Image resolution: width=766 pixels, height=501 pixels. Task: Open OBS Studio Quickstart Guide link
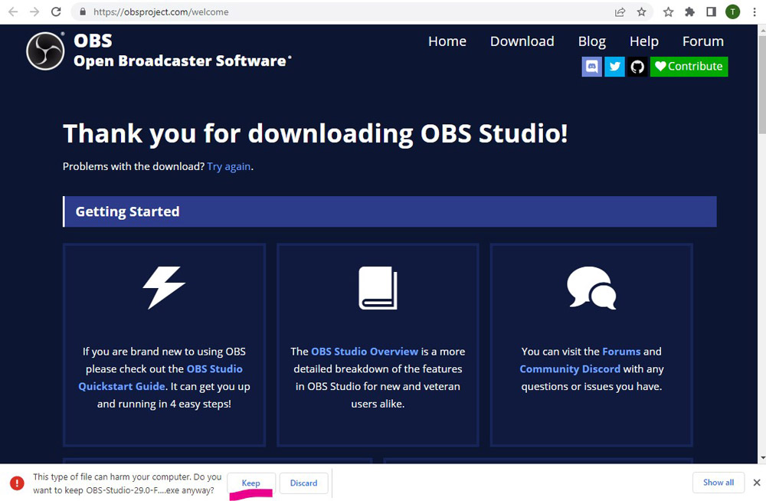(x=160, y=378)
